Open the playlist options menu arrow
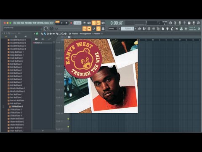 coord(35,34)
